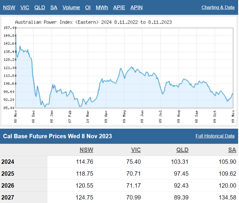Open the QLD chart tab
The height and width of the screenshot is (203, 239).
tap(40, 8)
